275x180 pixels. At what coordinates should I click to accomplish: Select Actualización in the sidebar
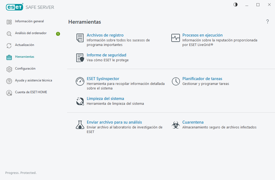tap(24, 45)
